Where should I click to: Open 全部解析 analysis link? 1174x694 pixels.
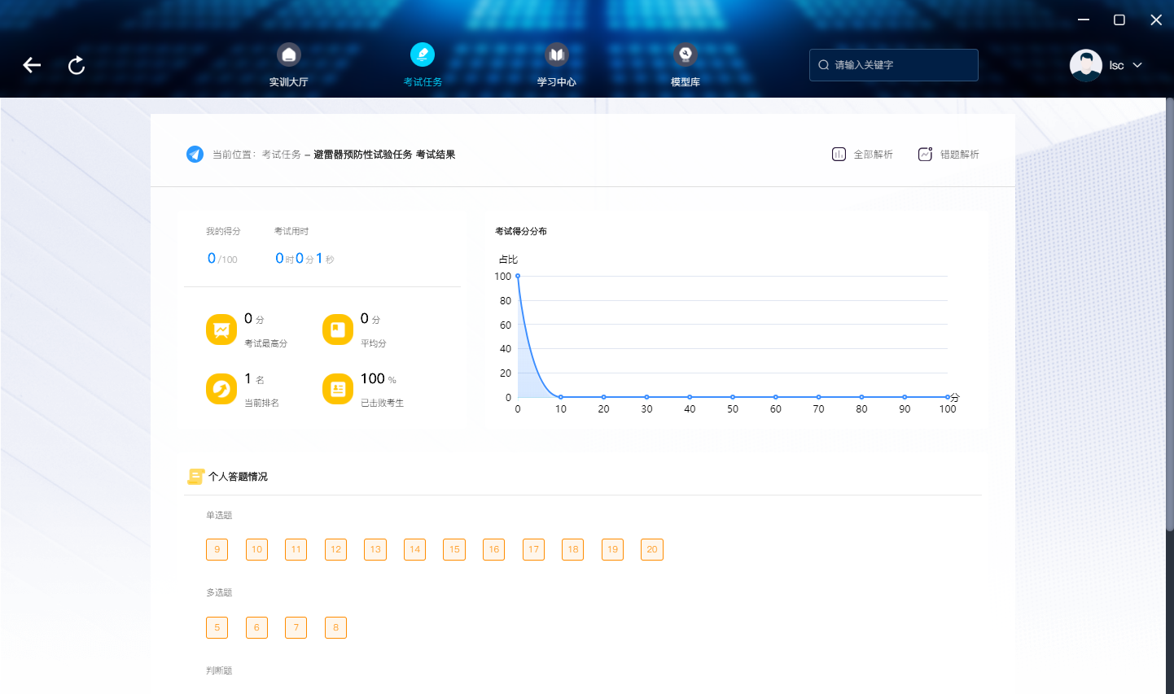[873, 154]
